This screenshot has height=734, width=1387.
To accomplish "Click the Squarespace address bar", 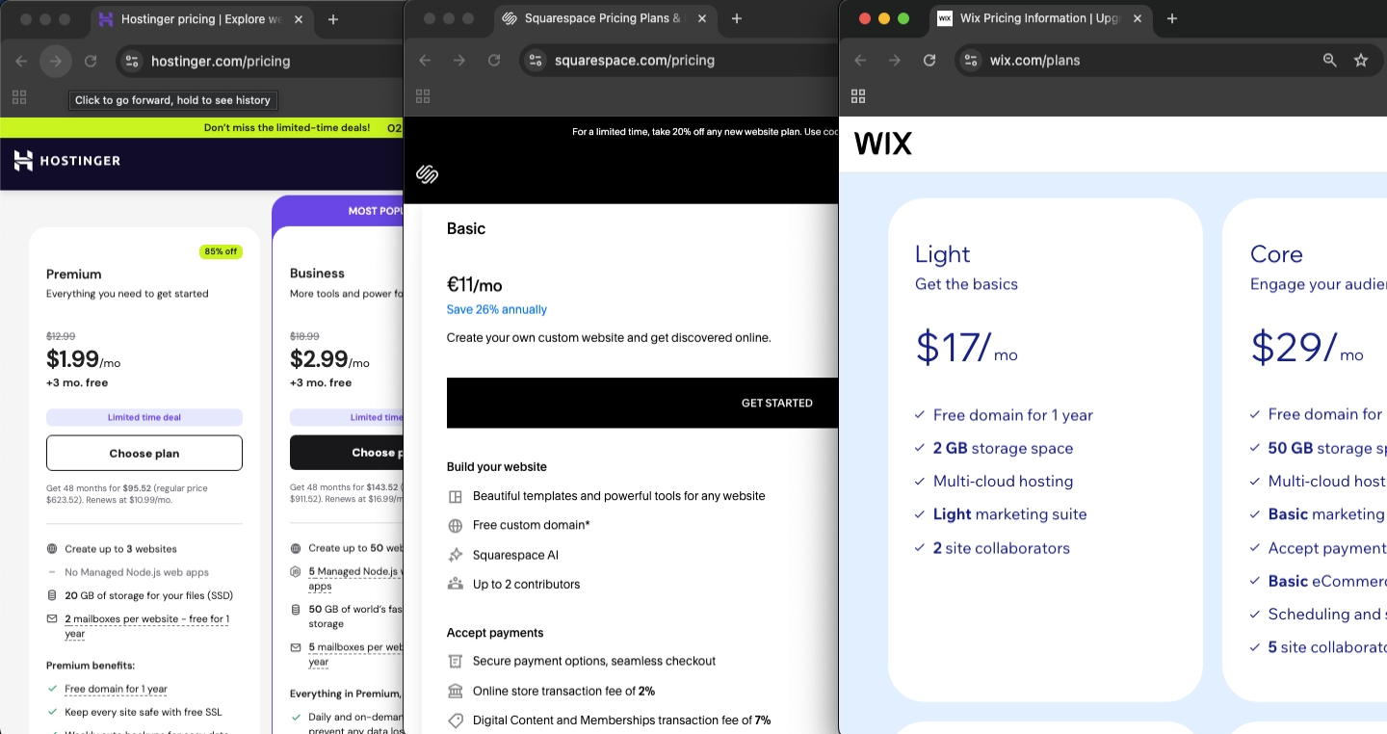I will tap(636, 60).
